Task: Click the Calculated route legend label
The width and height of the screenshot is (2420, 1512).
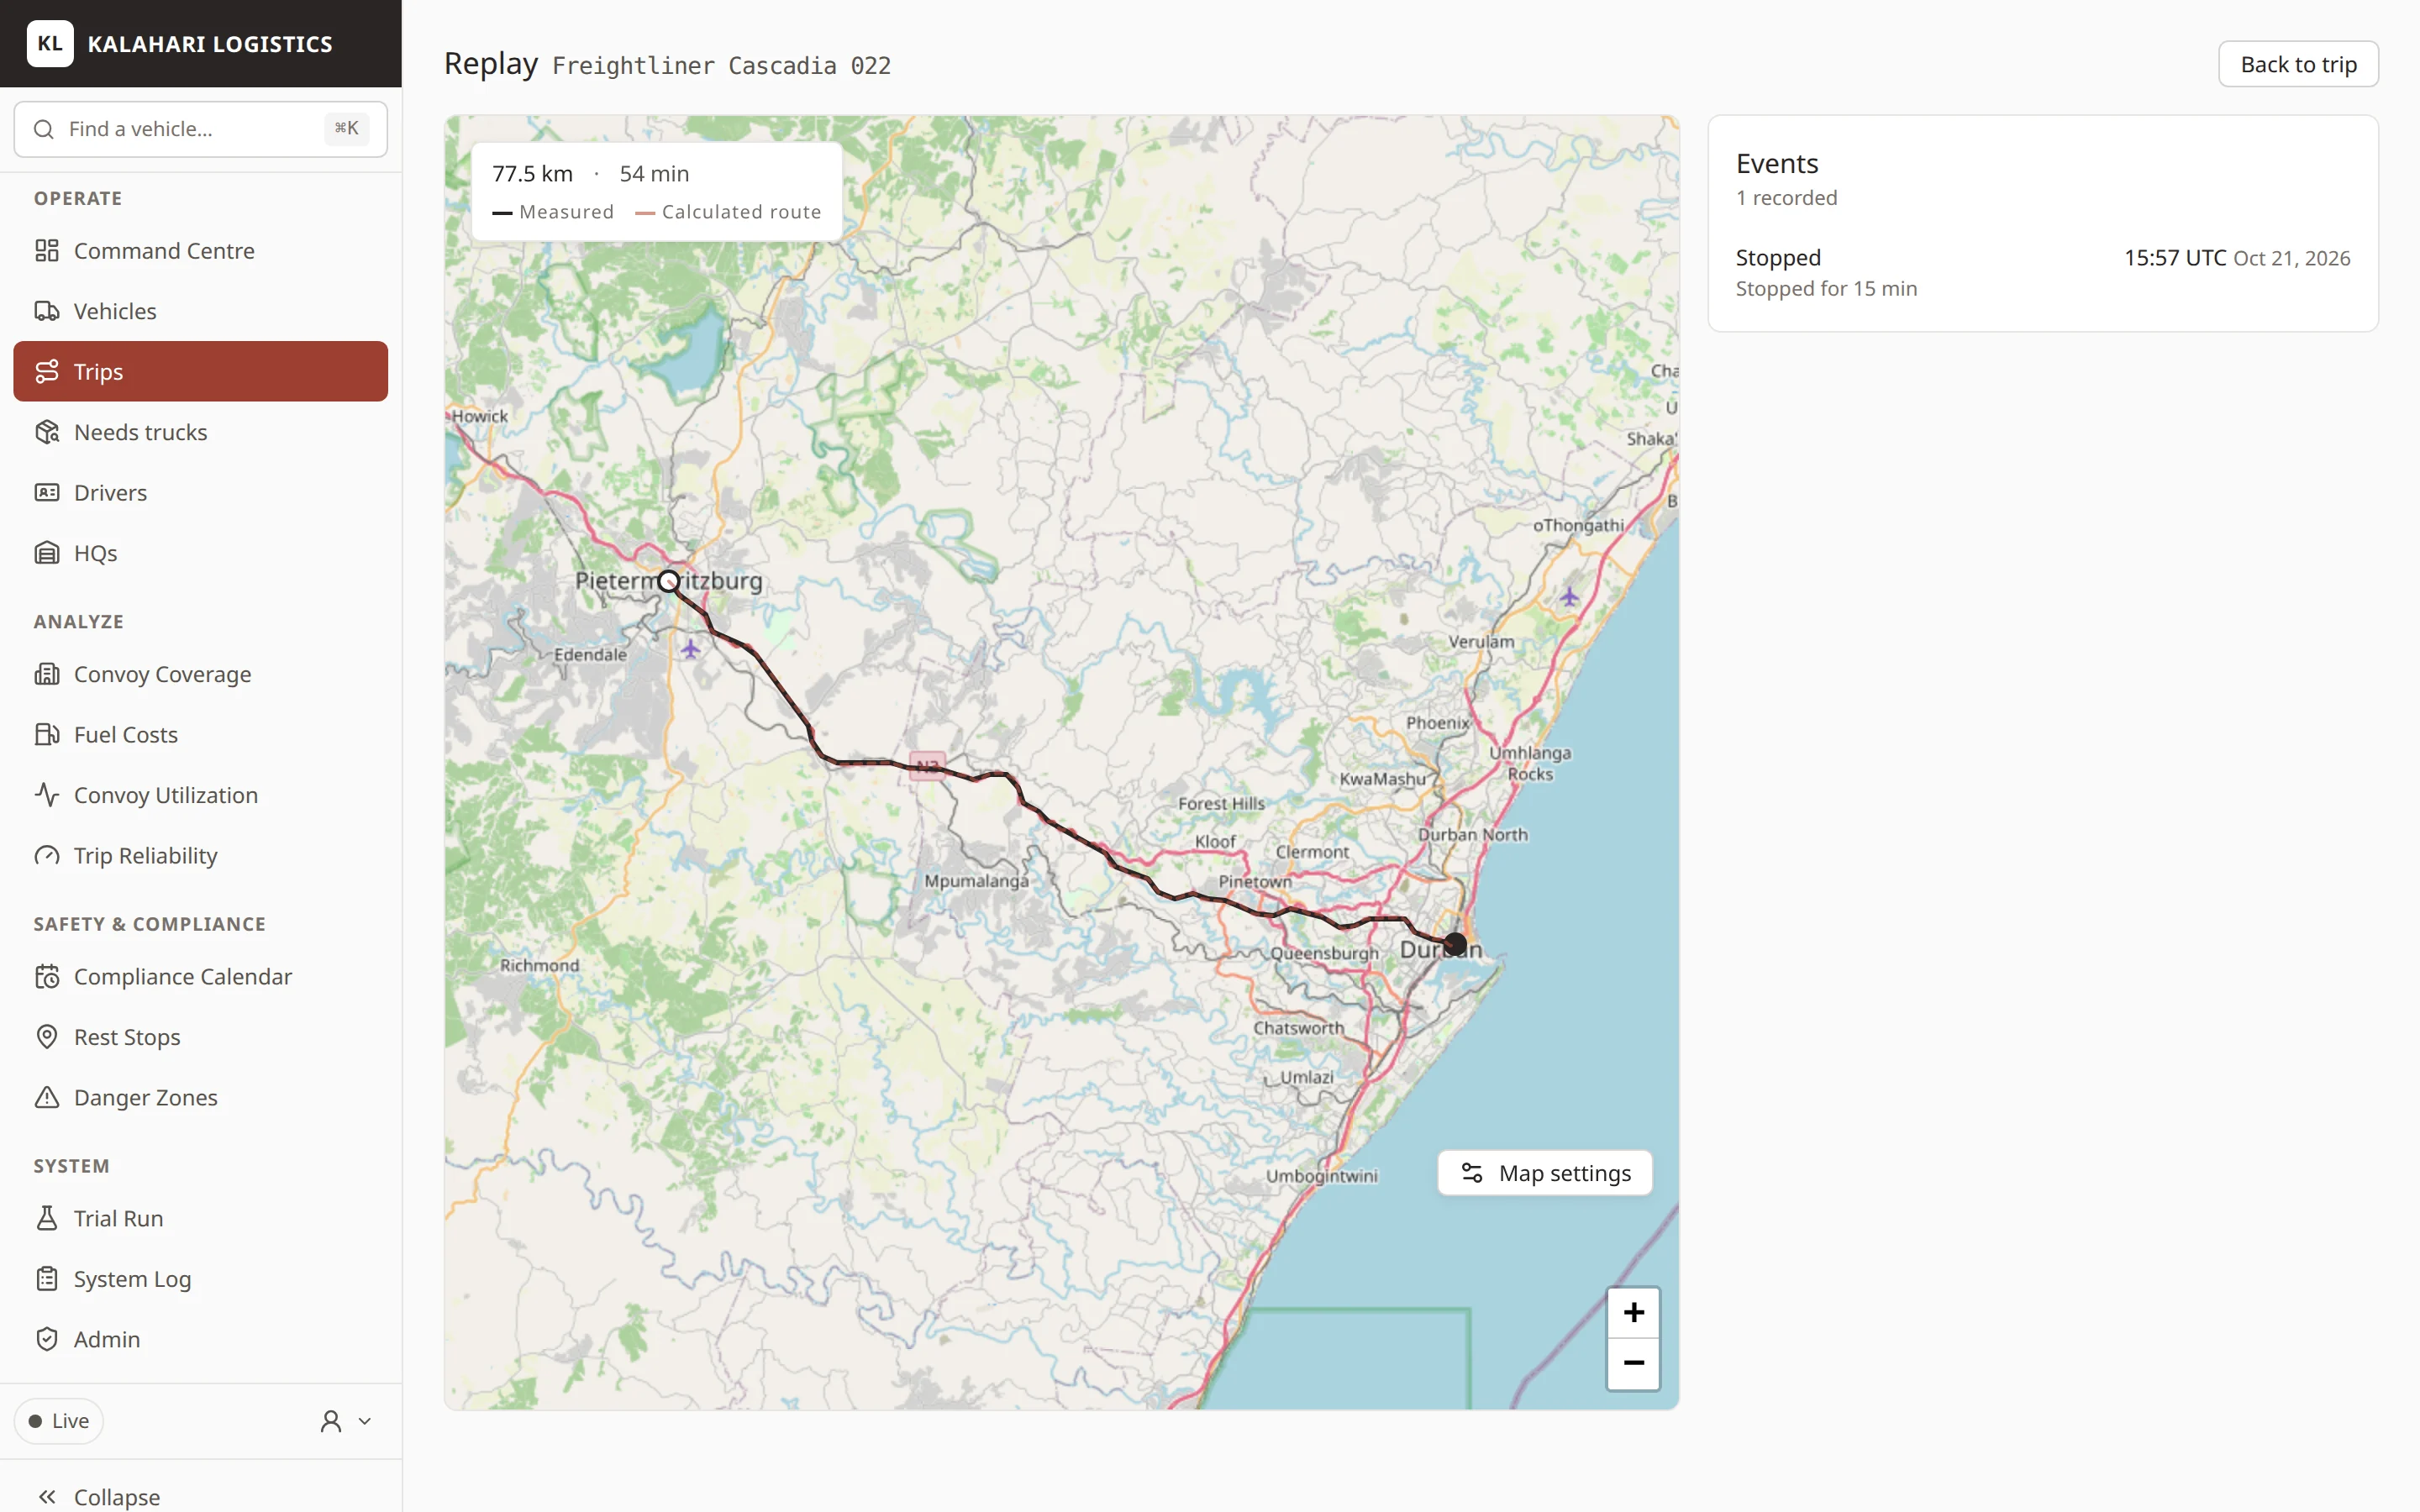Action: click(x=741, y=212)
